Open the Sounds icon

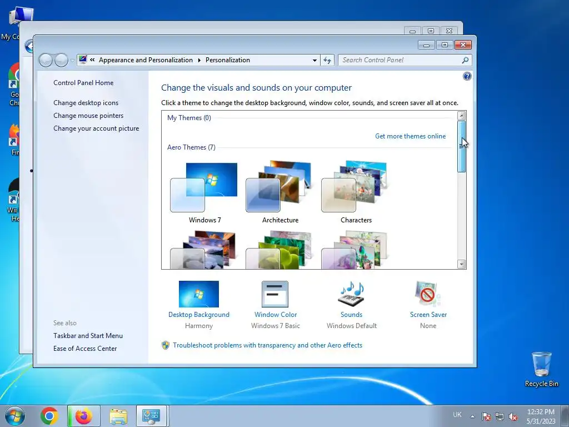point(351,294)
